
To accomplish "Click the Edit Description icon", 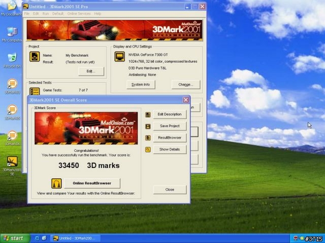I will click(148, 114).
